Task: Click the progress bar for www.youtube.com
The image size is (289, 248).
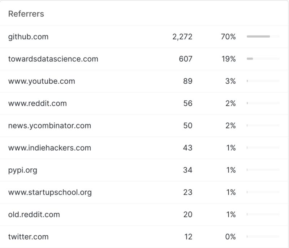Action: point(263,81)
